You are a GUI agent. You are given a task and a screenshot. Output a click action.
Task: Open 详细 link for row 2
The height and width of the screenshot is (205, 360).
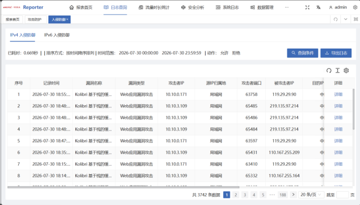coord(338,106)
